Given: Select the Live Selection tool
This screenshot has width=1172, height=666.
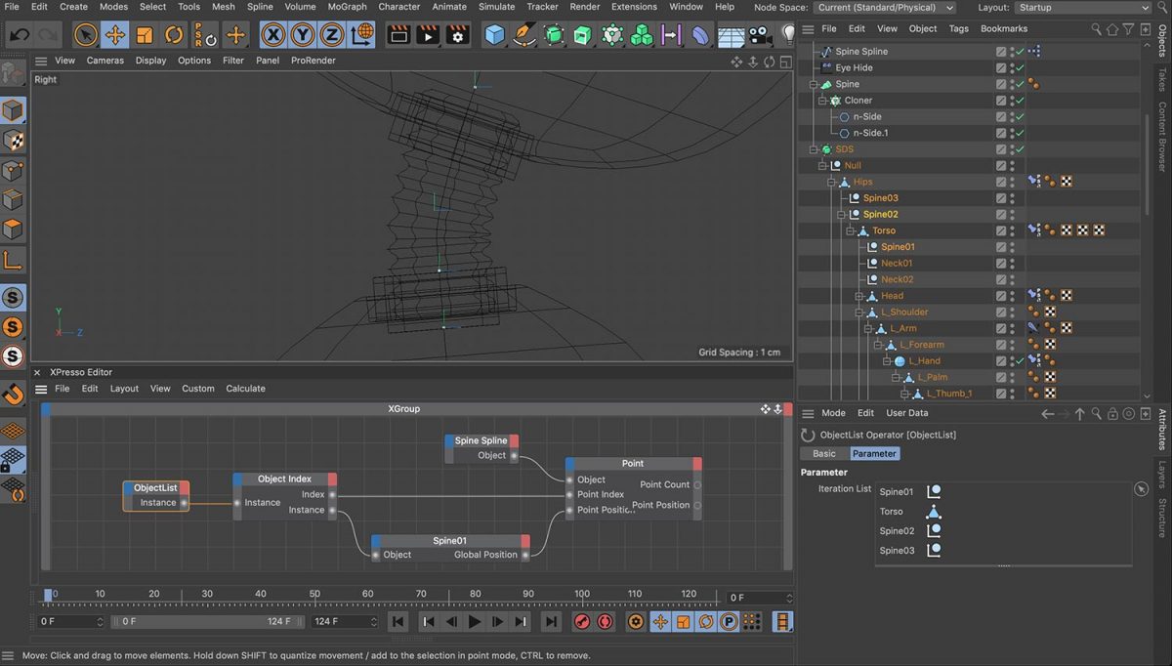Looking at the screenshot, I should click(x=84, y=35).
